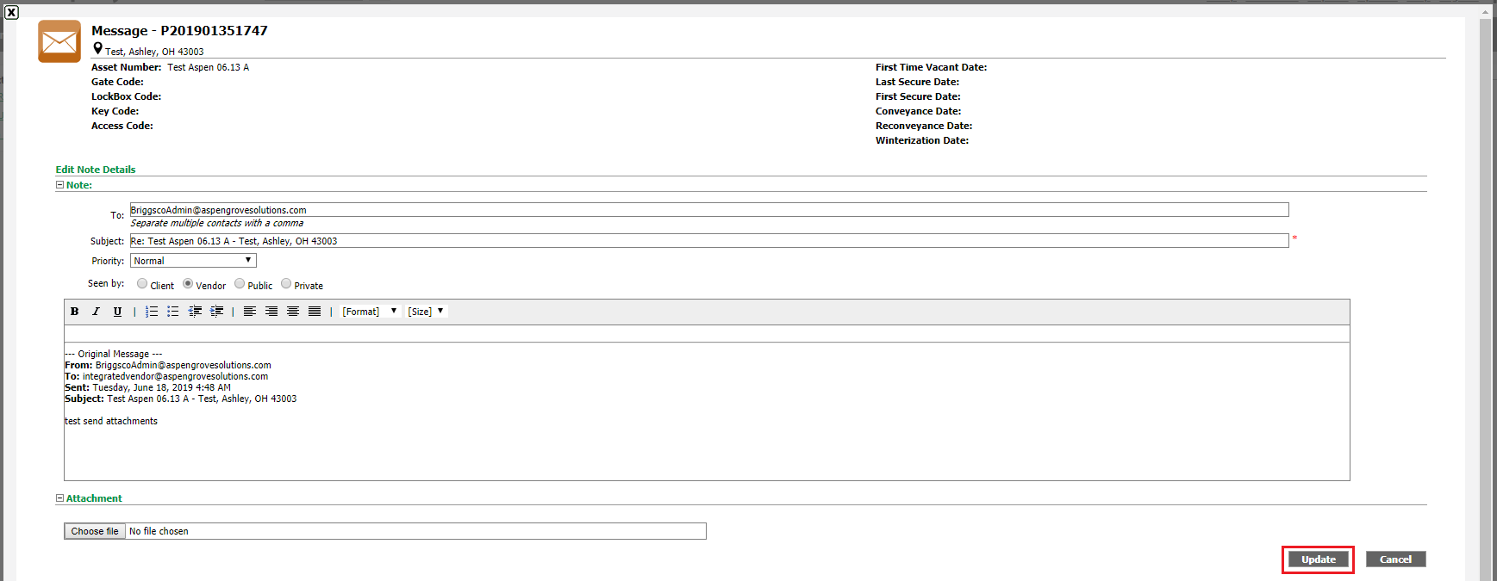
Task: Select the Public radio button
Action: (x=240, y=283)
